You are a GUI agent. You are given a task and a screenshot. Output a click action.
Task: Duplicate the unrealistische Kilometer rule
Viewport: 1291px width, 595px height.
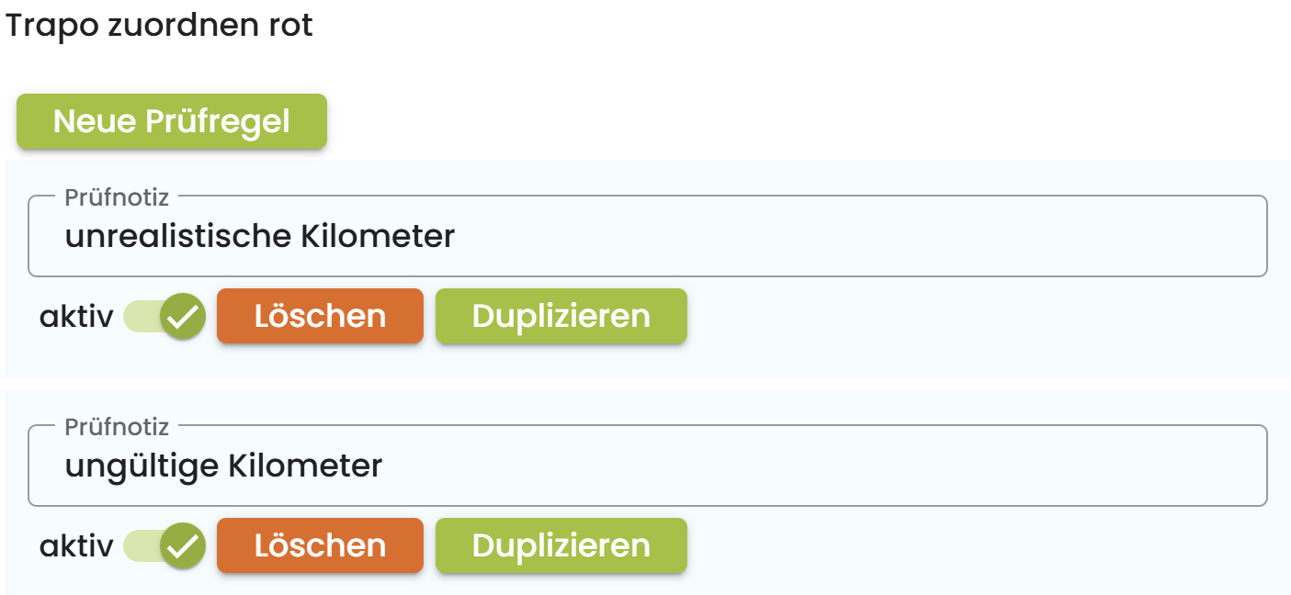[x=561, y=317]
